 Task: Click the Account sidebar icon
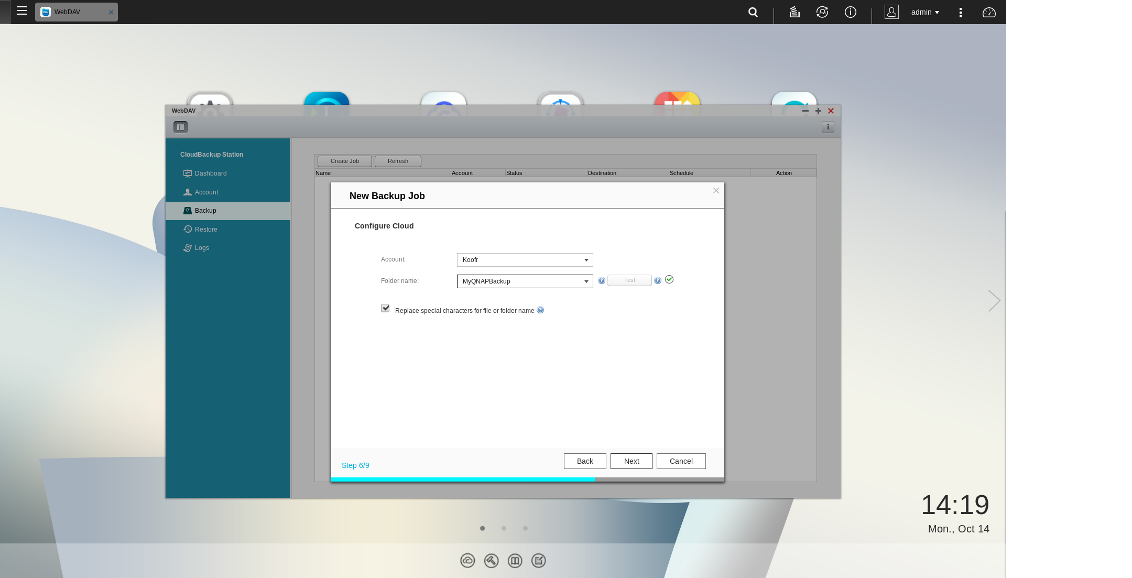(187, 192)
